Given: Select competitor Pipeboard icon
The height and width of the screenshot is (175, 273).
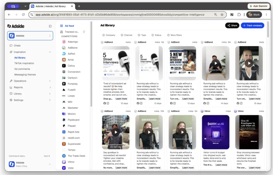Looking at the screenshot, I should [x=64, y=120].
